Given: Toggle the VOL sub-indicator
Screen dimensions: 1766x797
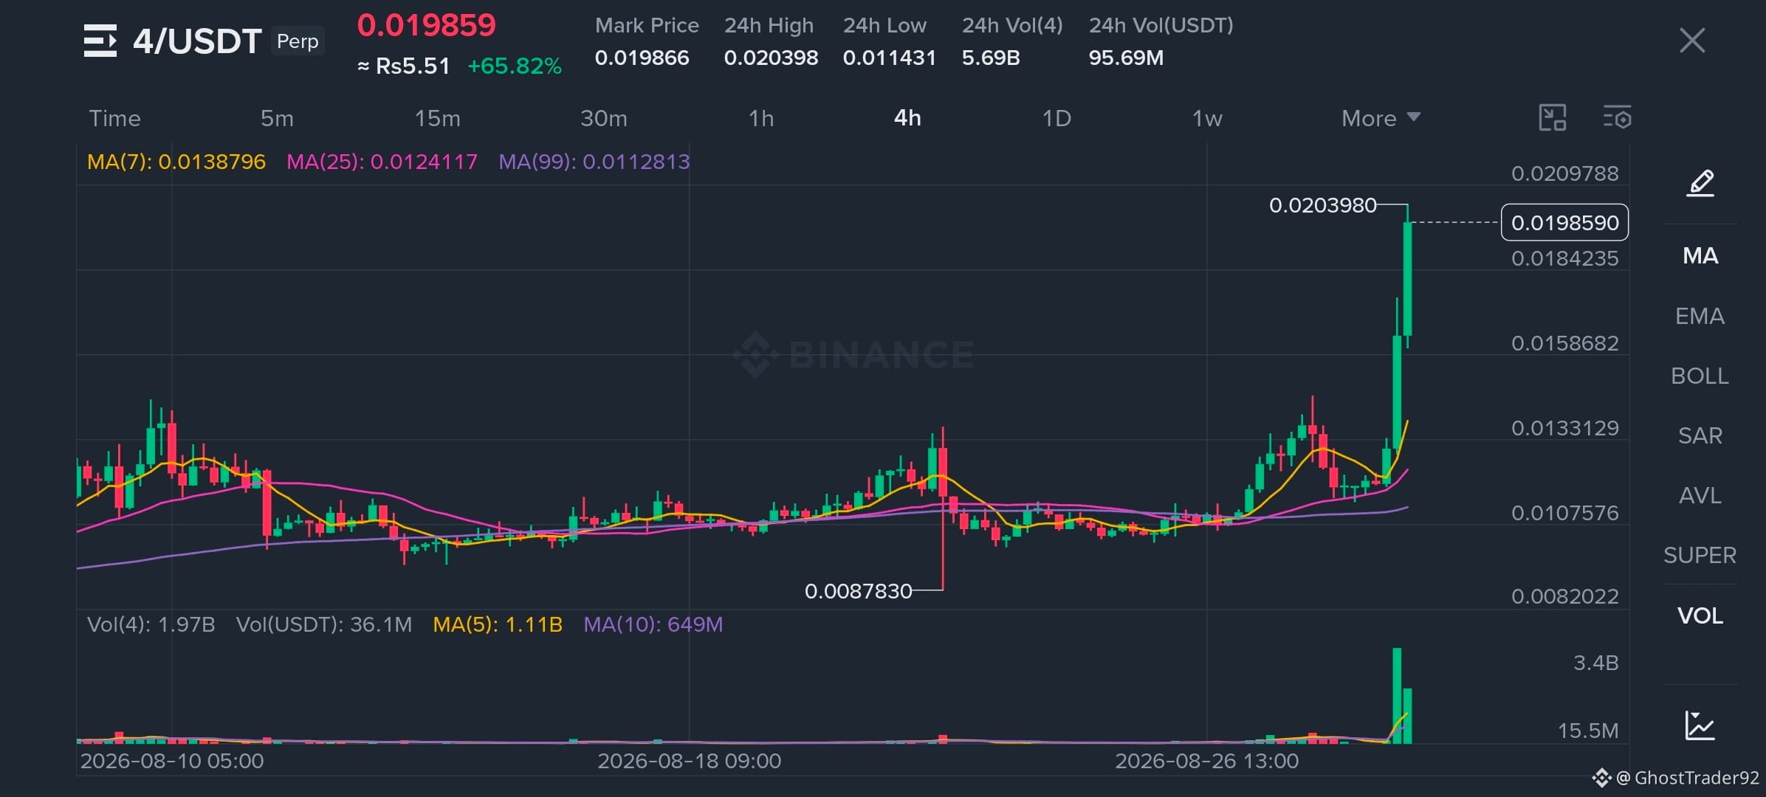Looking at the screenshot, I should (x=1700, y=615).
